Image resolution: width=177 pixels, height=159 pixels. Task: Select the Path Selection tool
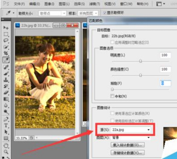pyautogui.click(x=6, y=132)
